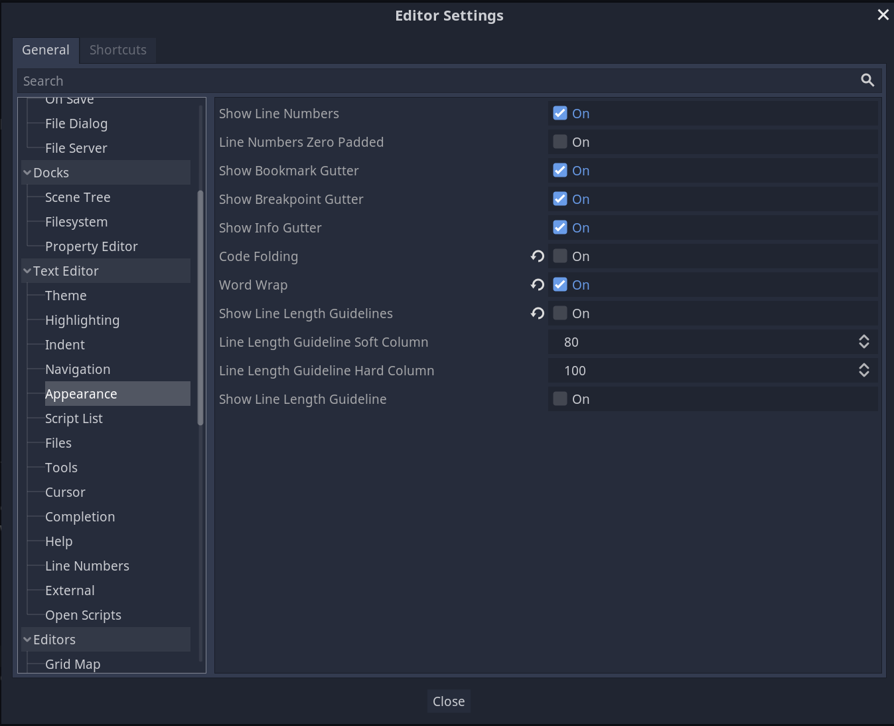Viewport: 894px width, 726px height.
Task: Increment the Line Length Guideline Soft Column
Action: pyautogui.click(x=863, y=338)
